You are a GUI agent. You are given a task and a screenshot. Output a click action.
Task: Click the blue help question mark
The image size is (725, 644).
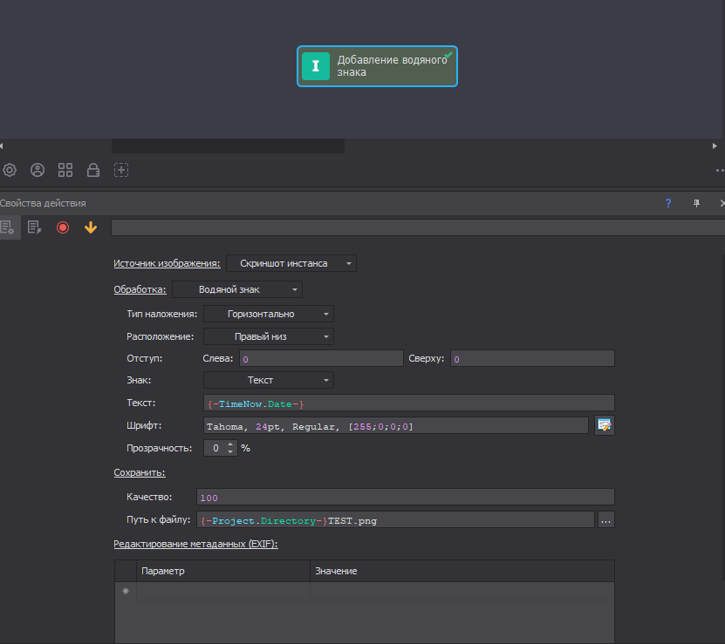pos(668,203)
